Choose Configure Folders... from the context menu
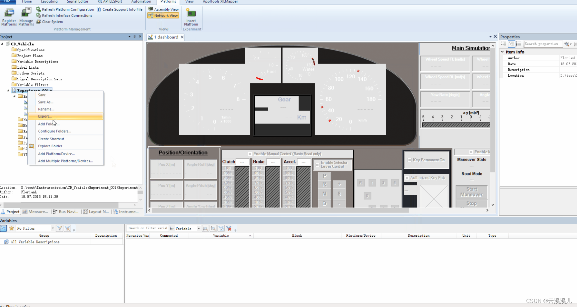 [66, 131]
